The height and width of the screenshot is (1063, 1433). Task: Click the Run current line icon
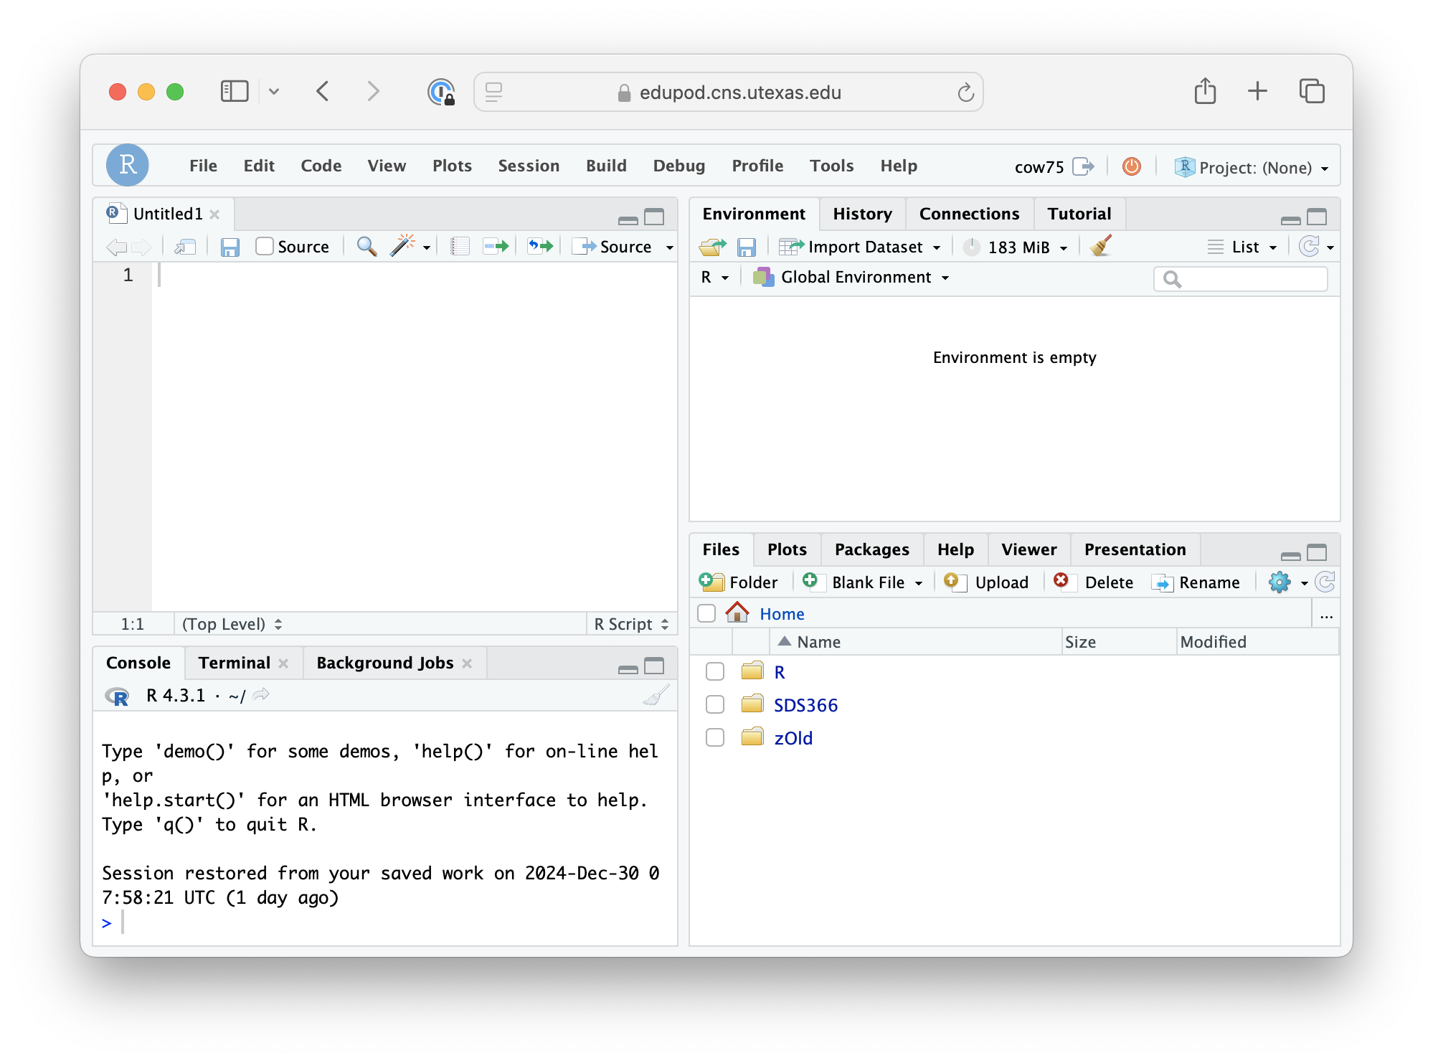click(496, 247)
